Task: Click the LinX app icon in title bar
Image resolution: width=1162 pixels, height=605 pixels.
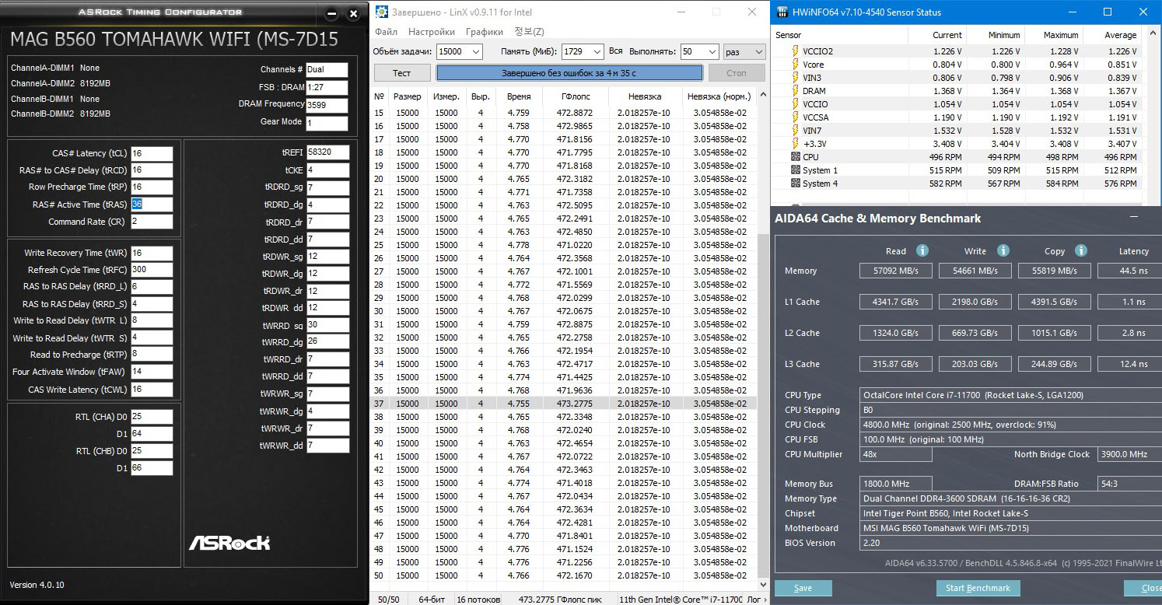Action: tap(381, 12)
